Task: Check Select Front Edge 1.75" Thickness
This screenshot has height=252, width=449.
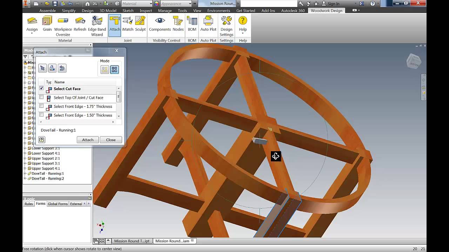Action: pos(41,106)
